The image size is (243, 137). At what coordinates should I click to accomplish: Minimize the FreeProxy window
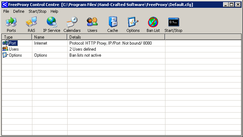coord(226,5)
